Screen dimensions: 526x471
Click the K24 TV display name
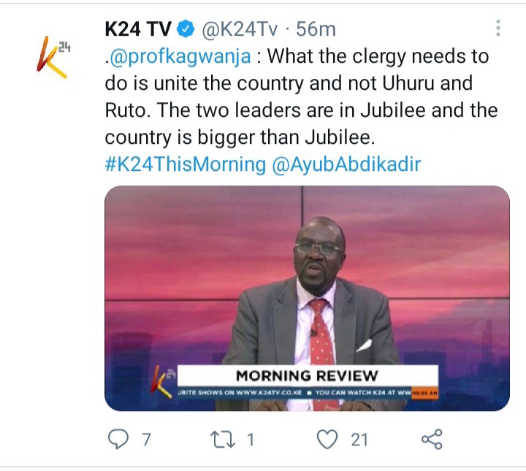click(x=138, y=28)
